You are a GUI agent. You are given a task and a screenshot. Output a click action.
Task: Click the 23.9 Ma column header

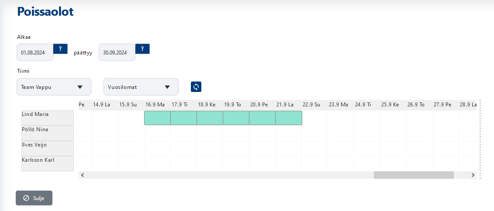(338, 105)
